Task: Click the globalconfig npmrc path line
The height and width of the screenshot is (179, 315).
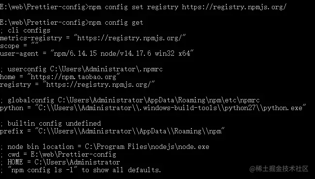Action: [x=130, y=100]
